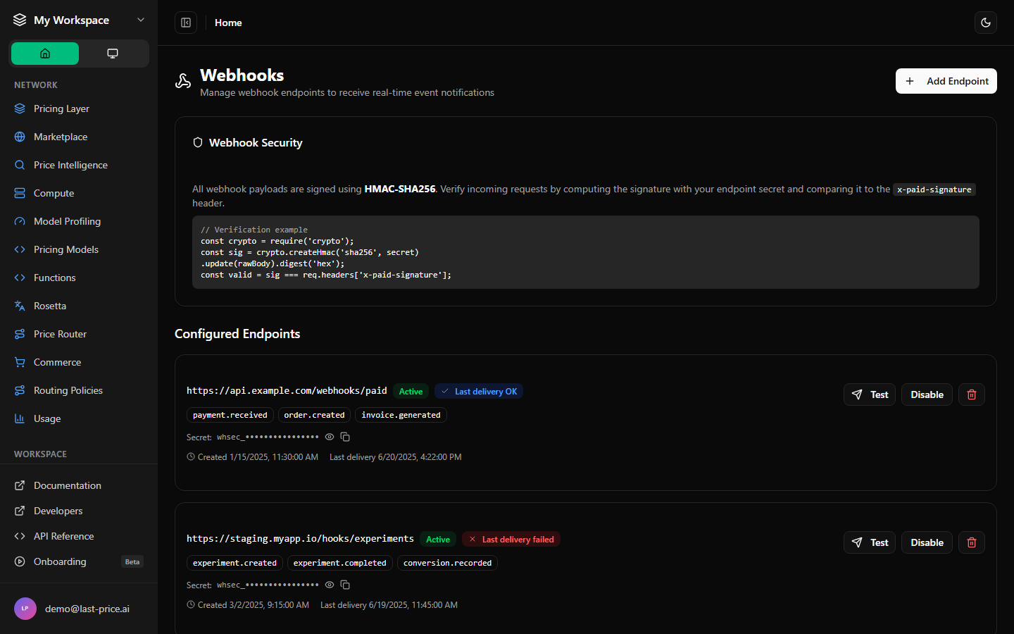Open the My Workspace dropdown chevron
1014x634 pixels.
(x=141, y=20)
